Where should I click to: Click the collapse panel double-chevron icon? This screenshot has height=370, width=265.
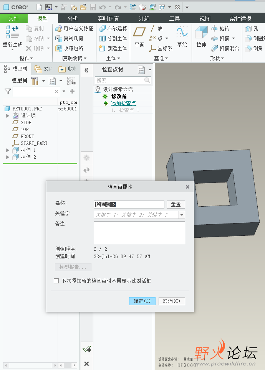86,70
